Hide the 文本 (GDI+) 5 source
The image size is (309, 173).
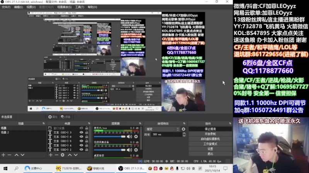click(x=81, y=141)
